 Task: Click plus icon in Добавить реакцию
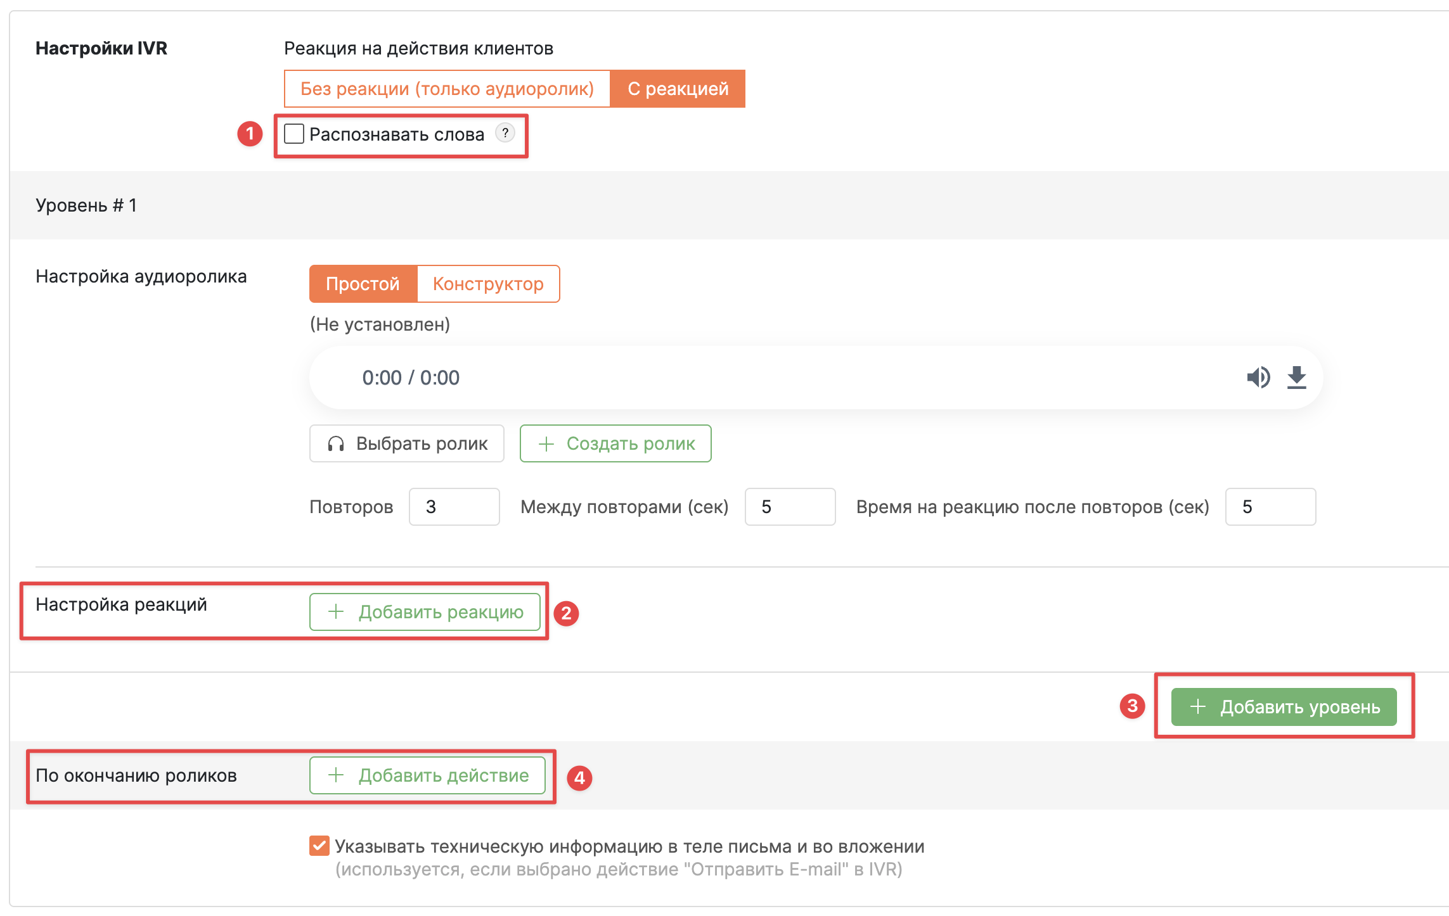coord(336,612)
